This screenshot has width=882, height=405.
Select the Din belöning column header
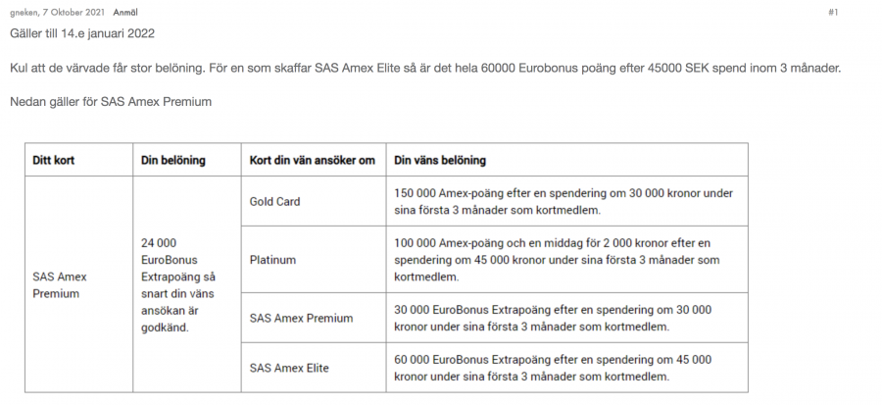pos(173,160)
